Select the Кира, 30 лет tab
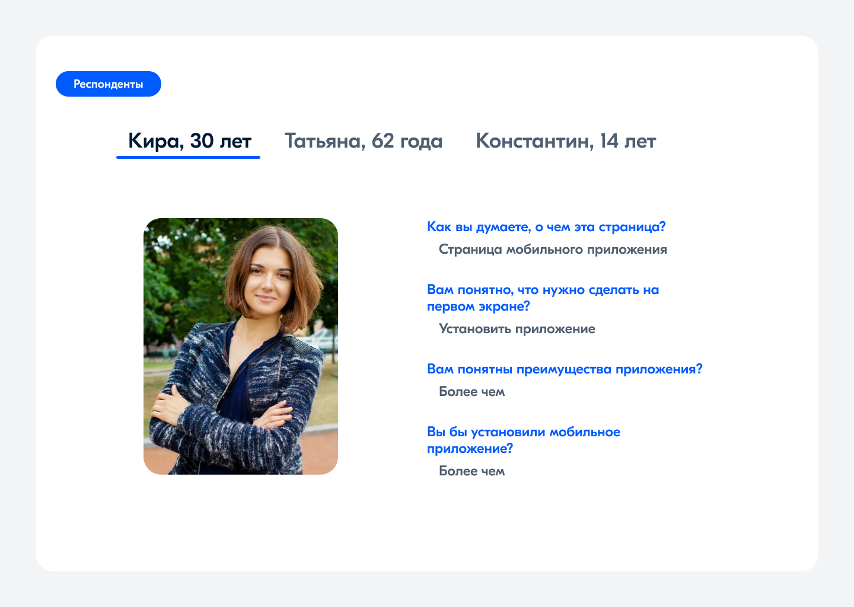 pos(190,141)
